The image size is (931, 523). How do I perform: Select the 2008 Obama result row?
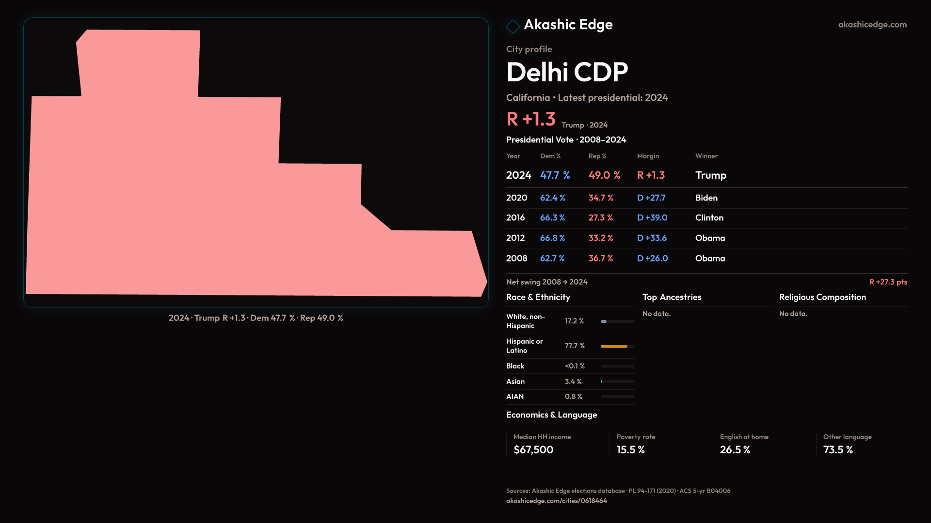click(706, 259)
